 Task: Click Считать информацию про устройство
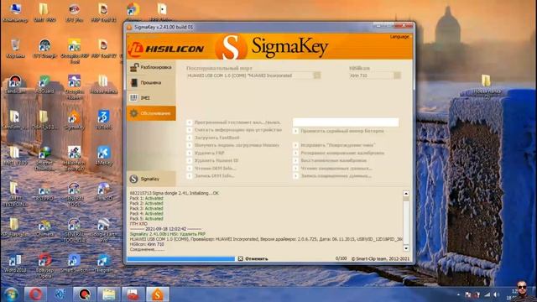click(x=234, y=130)
